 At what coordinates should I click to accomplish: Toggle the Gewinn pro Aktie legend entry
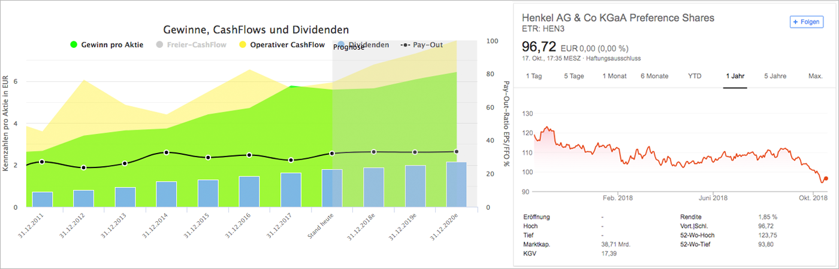(x=107, y=45)
